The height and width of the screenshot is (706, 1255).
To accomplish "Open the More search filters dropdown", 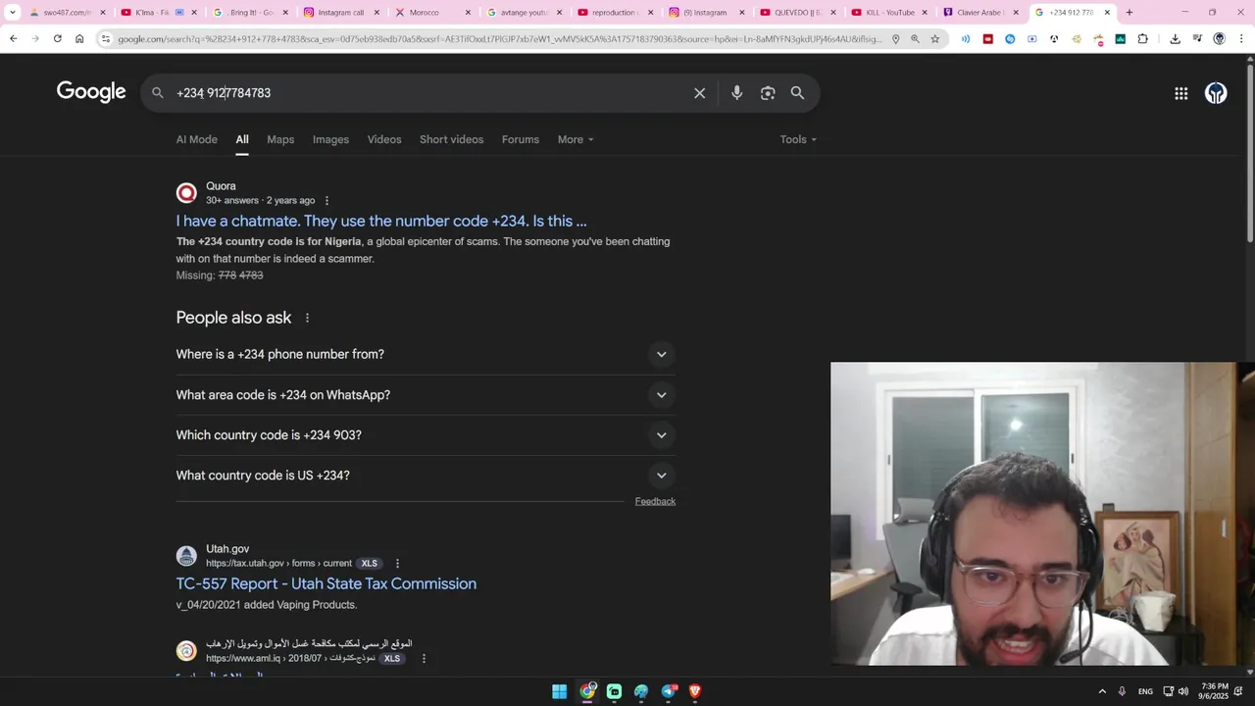I will click(576, 139).
